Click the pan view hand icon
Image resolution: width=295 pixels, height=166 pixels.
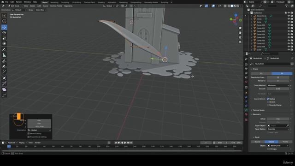click(240, 33)
